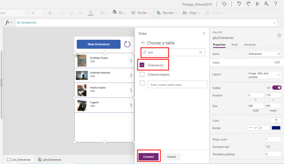Open the Layout dropdown
The height and width of the screenshot is (164, 284).
[264, 76]
